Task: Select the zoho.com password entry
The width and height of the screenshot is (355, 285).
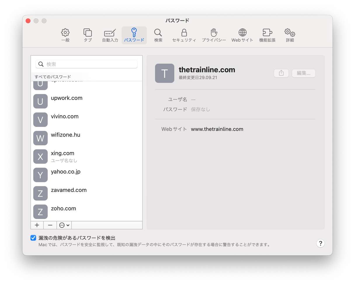Action: click(x=86, y=211)
